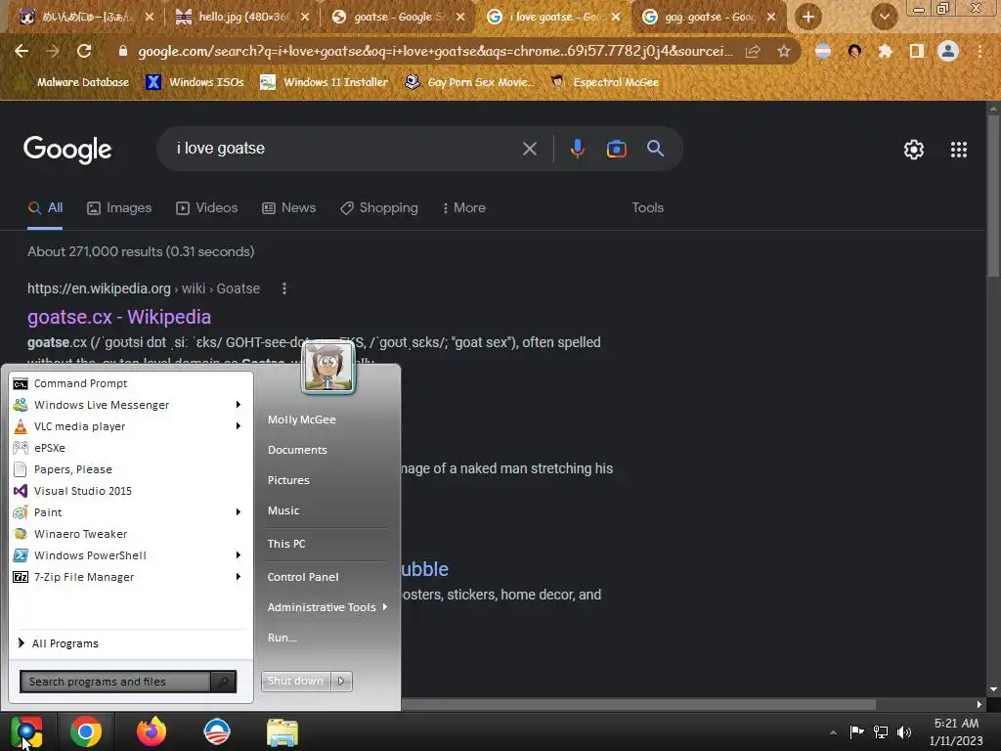This screenshot has height=751, width=1001.
Task: Switch to the Shopping results tab
Action: point(379,207)
